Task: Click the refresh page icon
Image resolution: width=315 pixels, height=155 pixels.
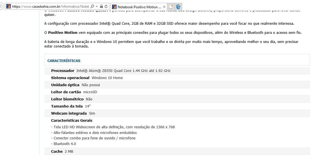Action: [x=106, y=7]
